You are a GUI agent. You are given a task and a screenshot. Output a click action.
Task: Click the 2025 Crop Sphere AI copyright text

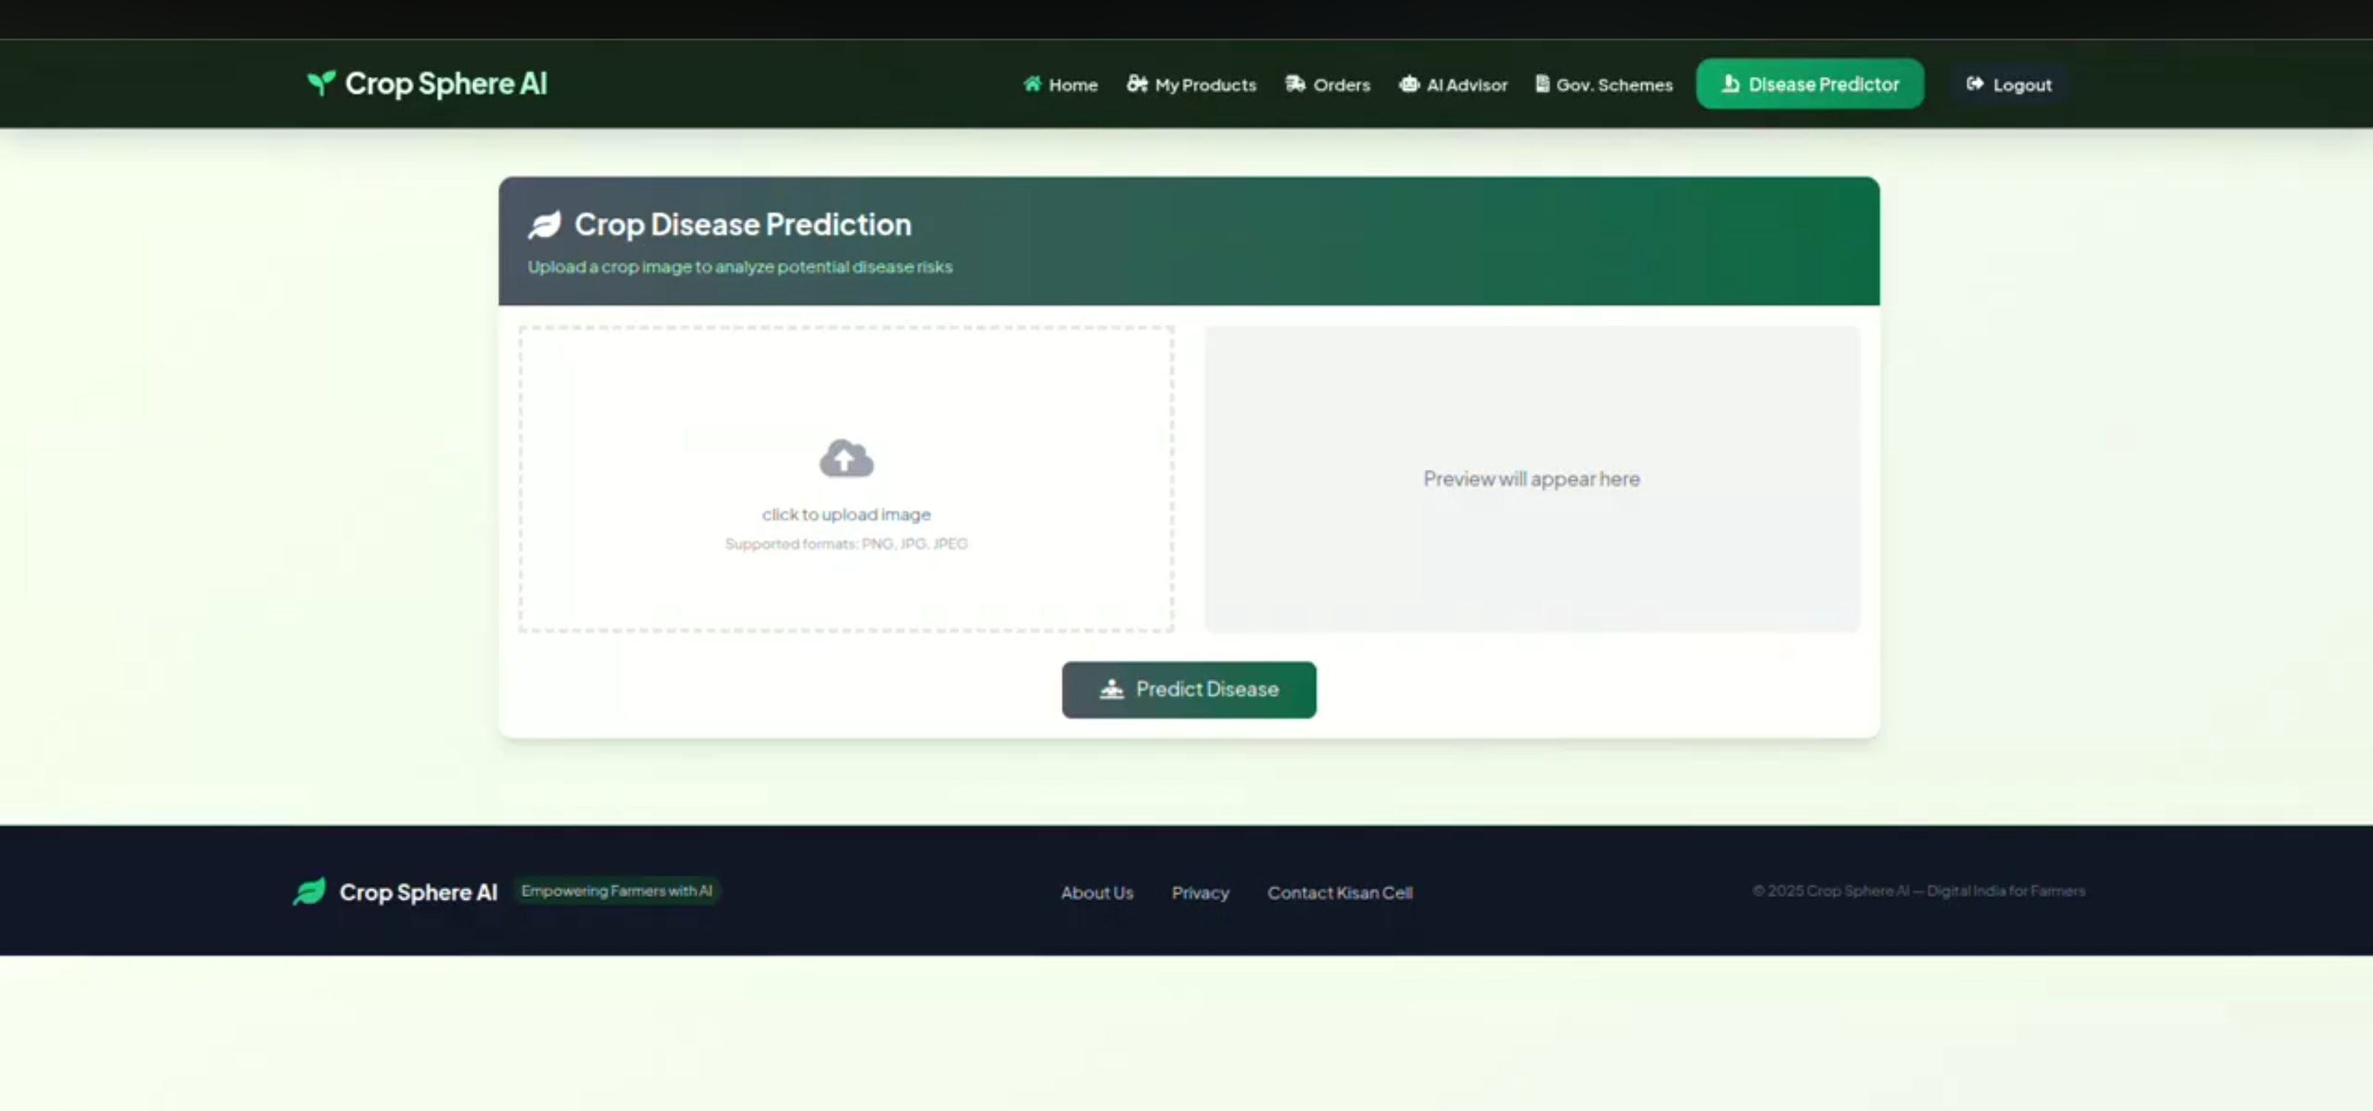click(1918, 891)
